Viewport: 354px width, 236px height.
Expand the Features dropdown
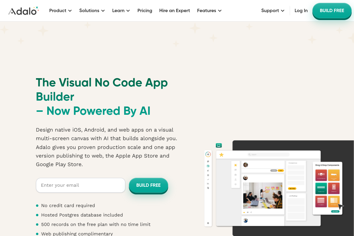209,11
